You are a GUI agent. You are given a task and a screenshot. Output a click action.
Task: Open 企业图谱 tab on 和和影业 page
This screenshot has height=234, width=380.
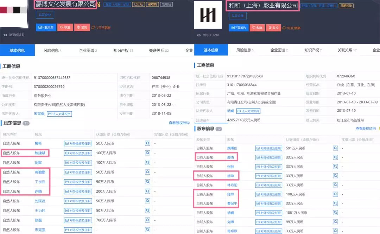point(279,50)
